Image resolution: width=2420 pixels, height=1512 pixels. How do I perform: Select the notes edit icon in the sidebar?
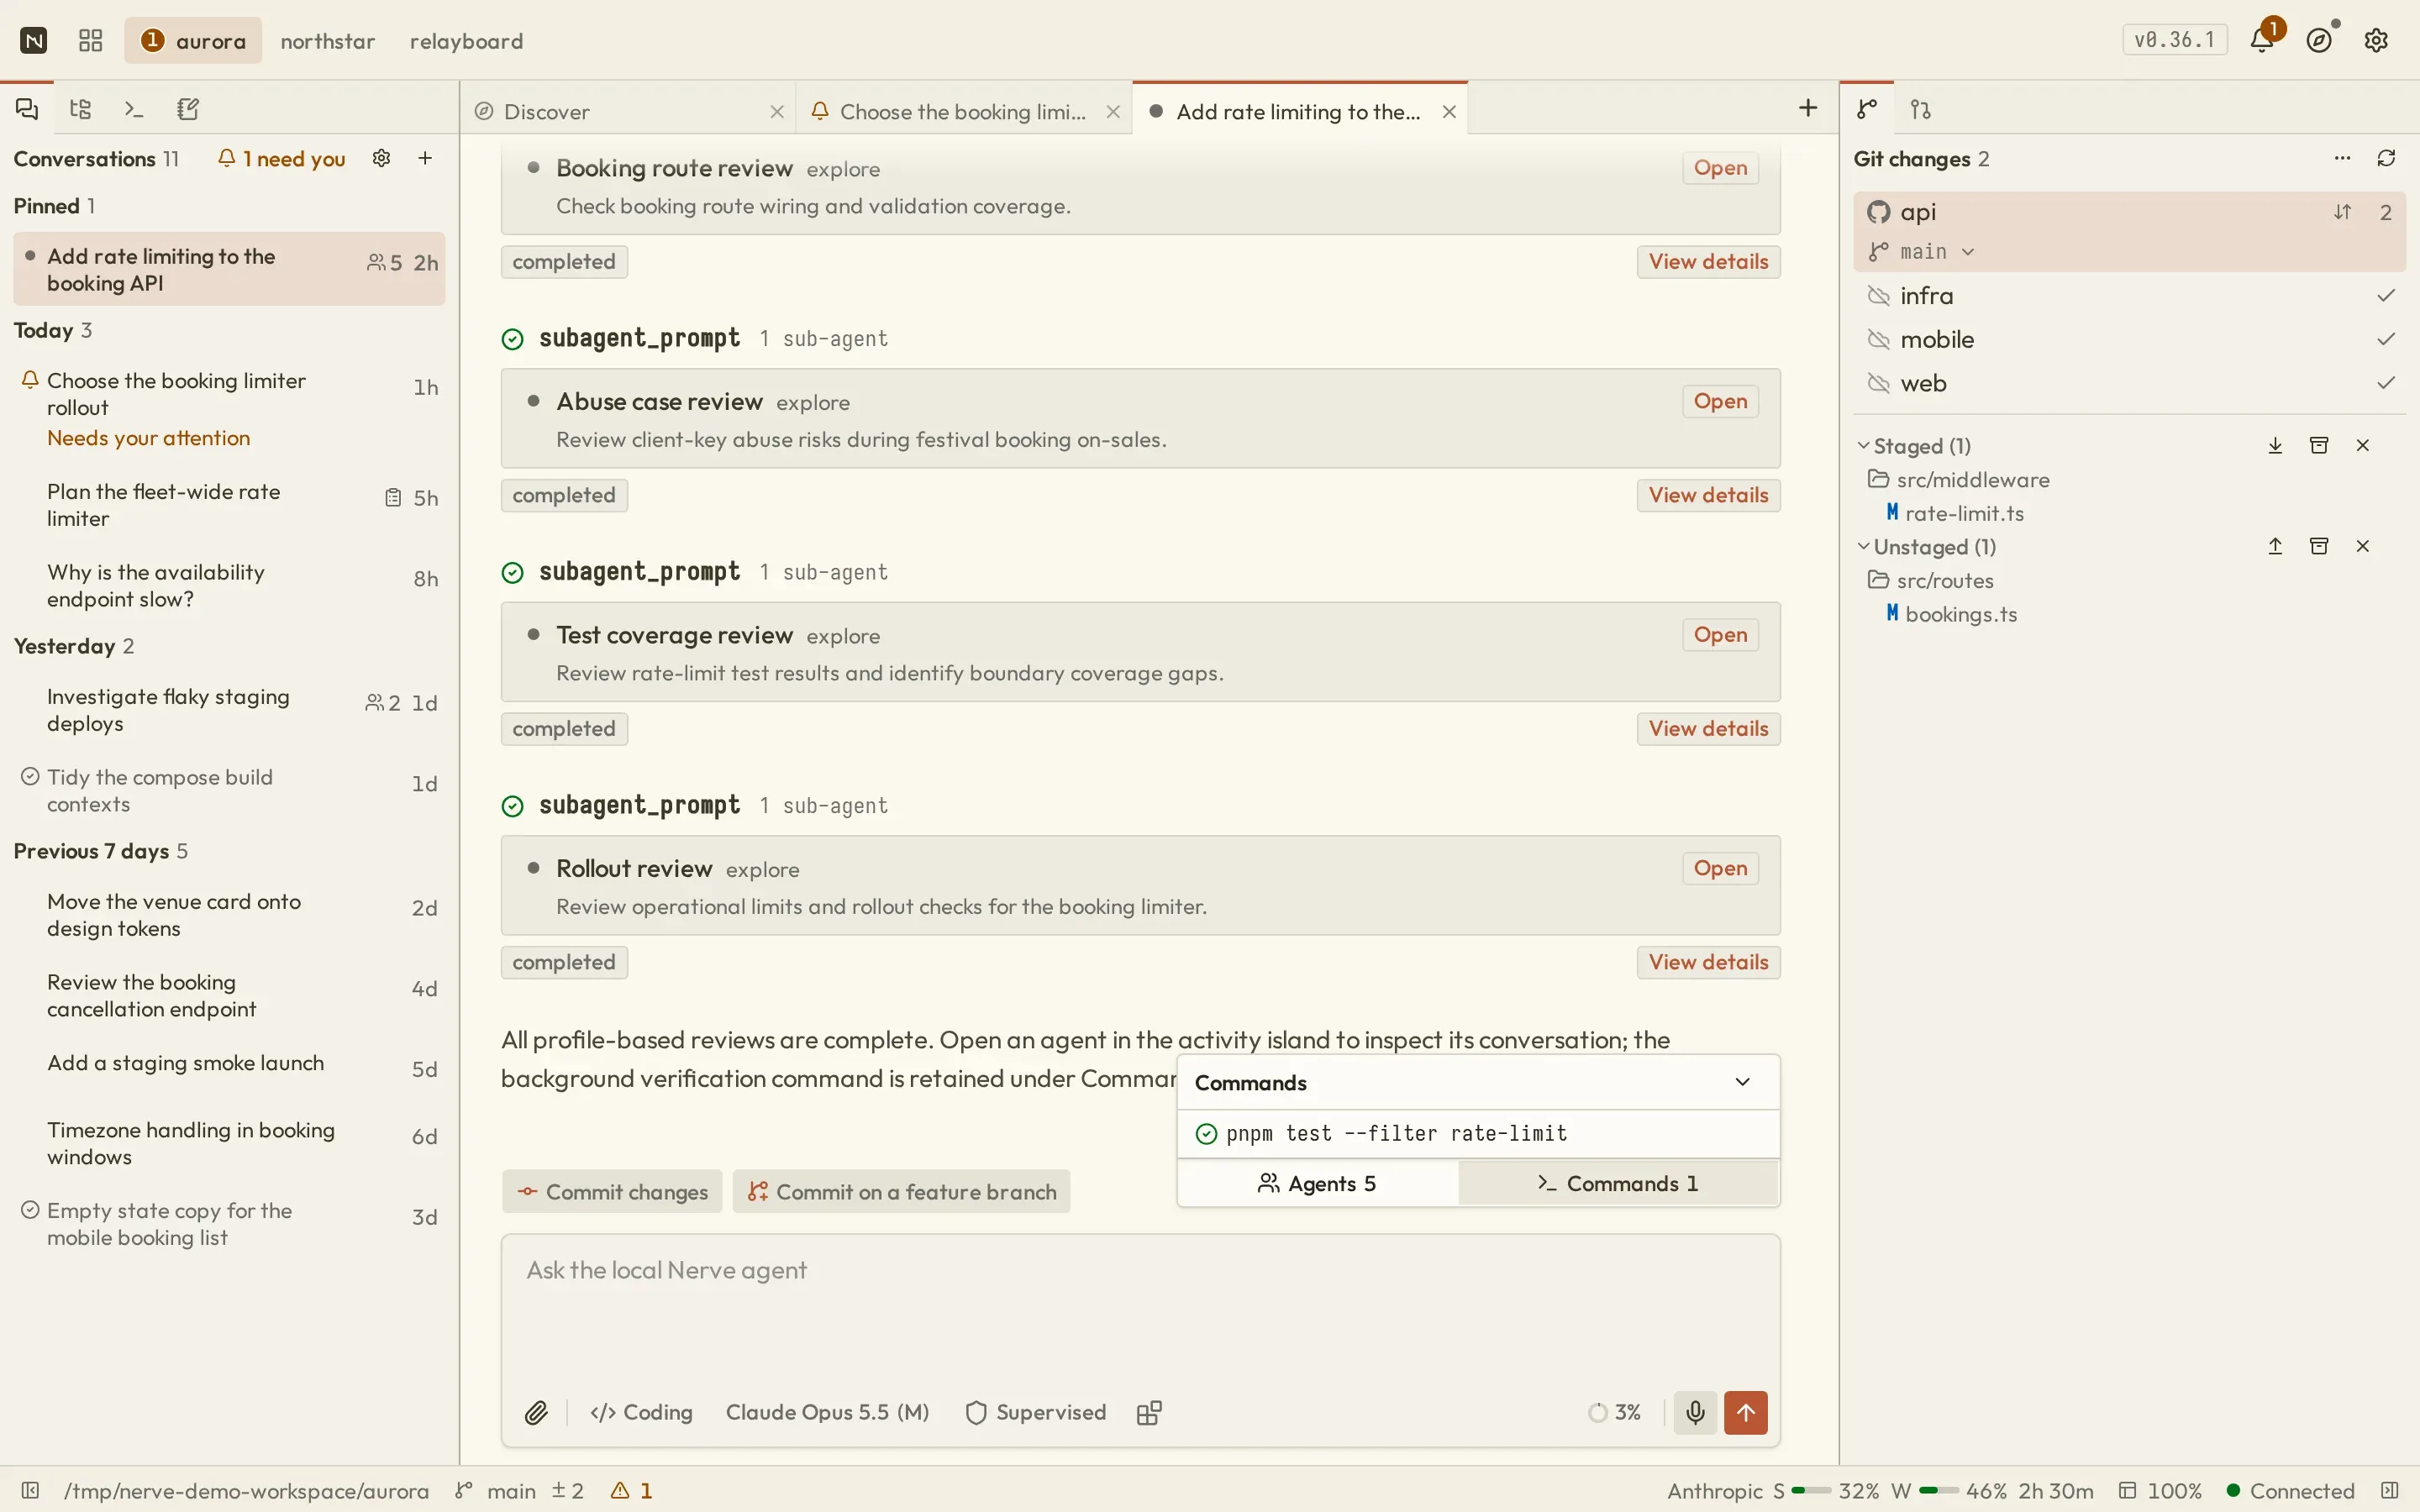click(188, 109)
